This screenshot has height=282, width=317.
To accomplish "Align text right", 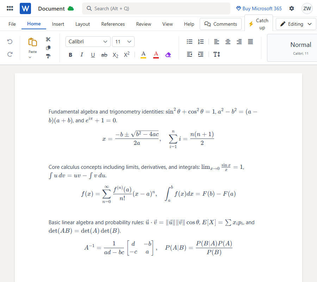I will 239,42.
